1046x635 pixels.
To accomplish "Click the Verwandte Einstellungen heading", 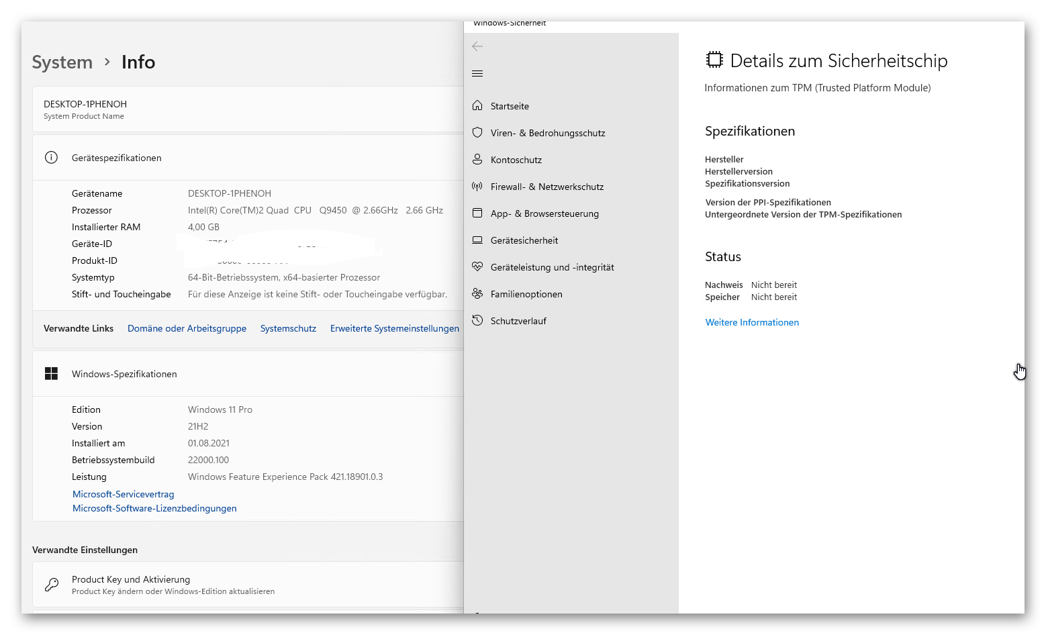I will (x=85, y=550).
